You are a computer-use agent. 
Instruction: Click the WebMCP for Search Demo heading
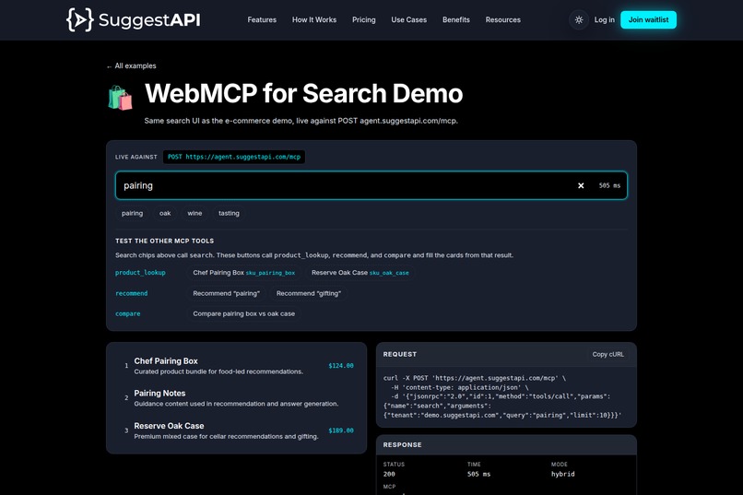coord(303,93)
